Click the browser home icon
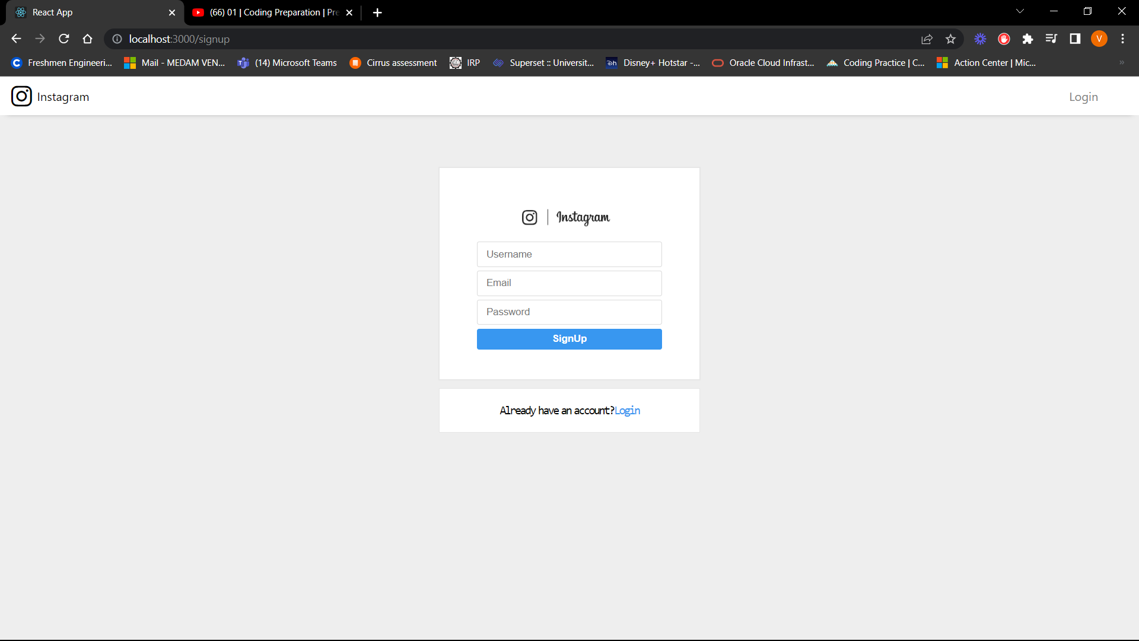The image size is (1139, 641). pos(87,39)
